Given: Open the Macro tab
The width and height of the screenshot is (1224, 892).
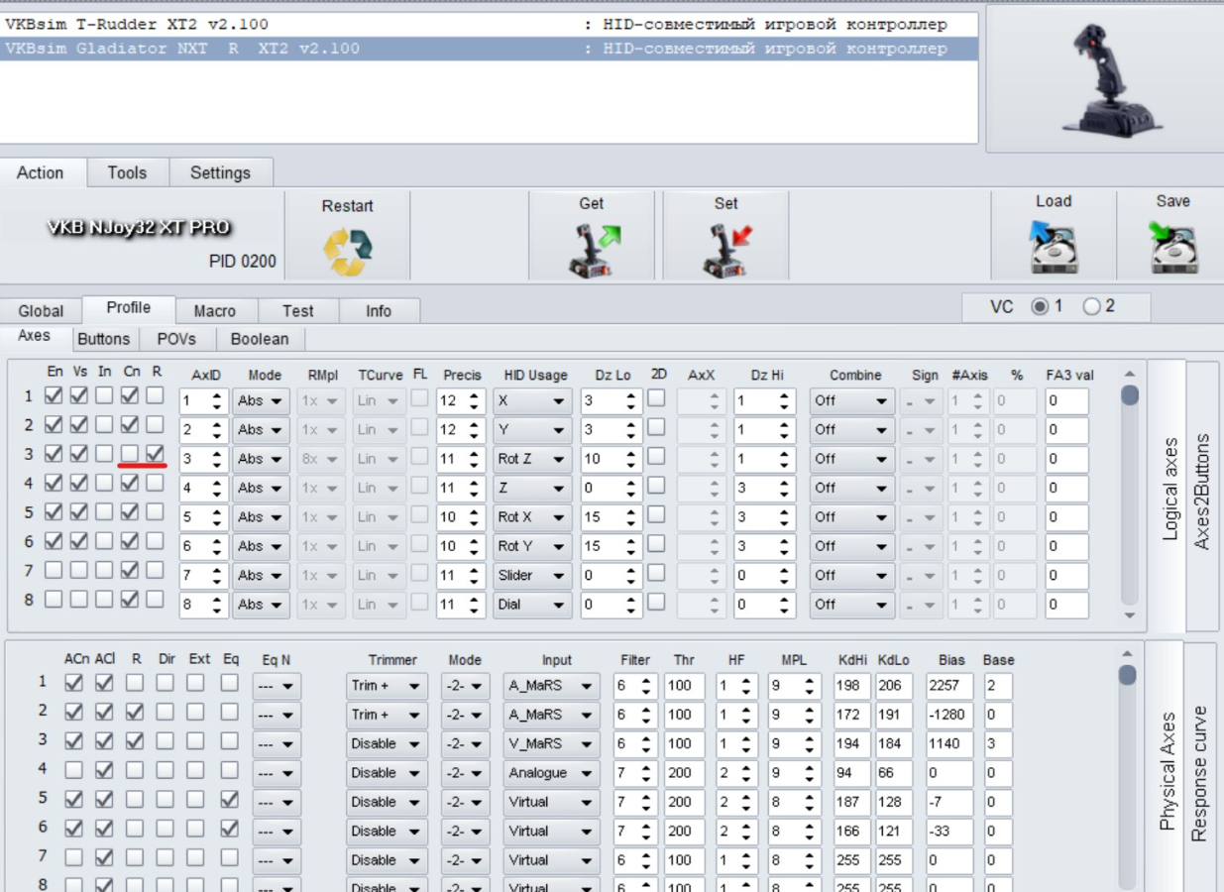Looking at the screenshot, I should [214, 311].
